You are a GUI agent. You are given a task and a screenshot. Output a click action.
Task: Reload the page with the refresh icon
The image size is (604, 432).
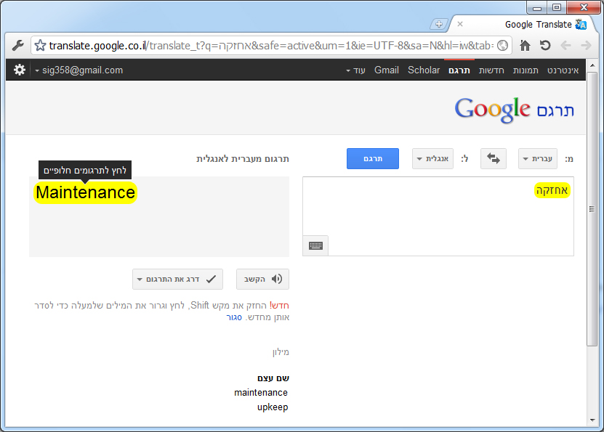tap(544, 46)
